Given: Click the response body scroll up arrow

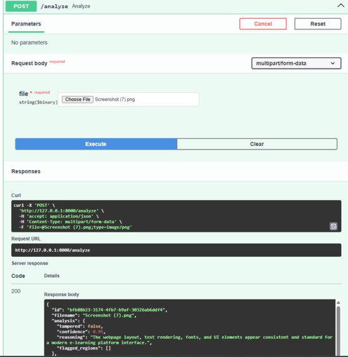Looking at the screenshot, I should (339, 303).
